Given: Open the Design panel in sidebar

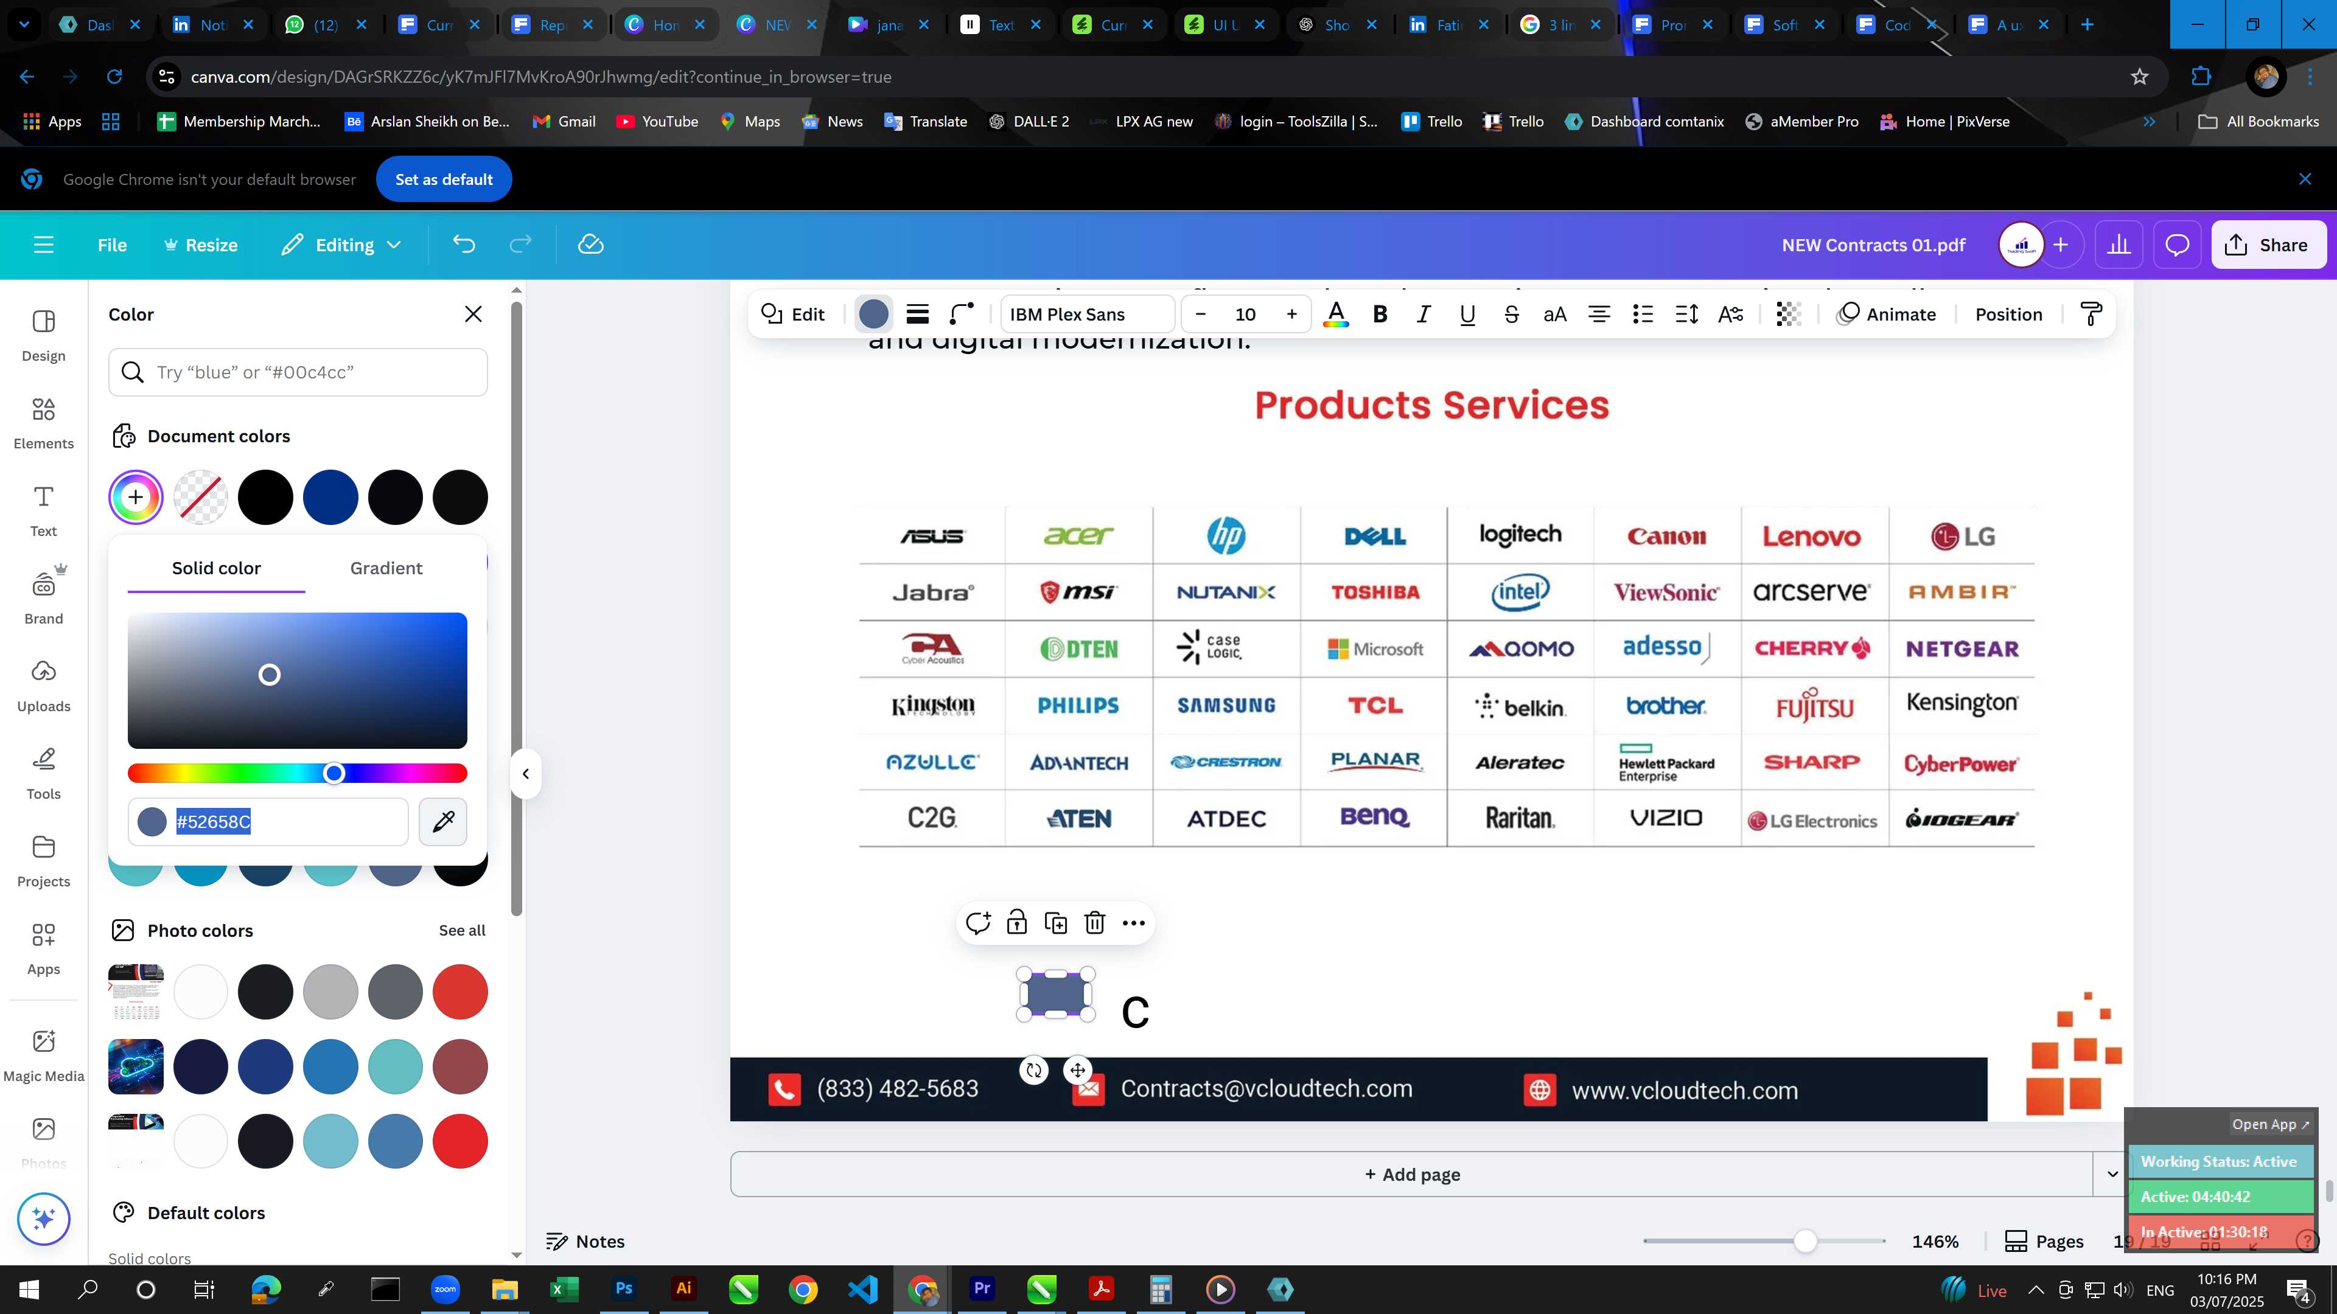Looking at the screenshot, I should 44,336.
